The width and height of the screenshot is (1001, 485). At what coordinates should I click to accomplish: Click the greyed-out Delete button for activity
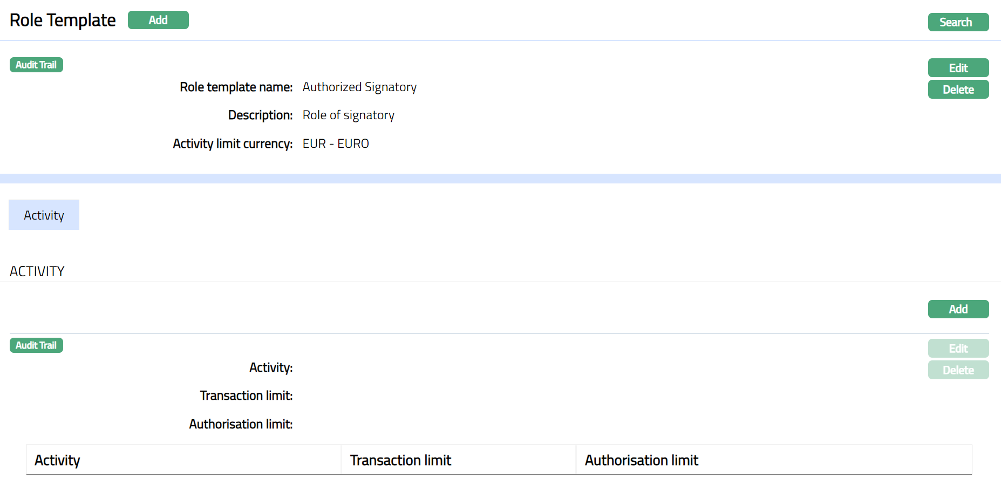(x=958, y=370)
